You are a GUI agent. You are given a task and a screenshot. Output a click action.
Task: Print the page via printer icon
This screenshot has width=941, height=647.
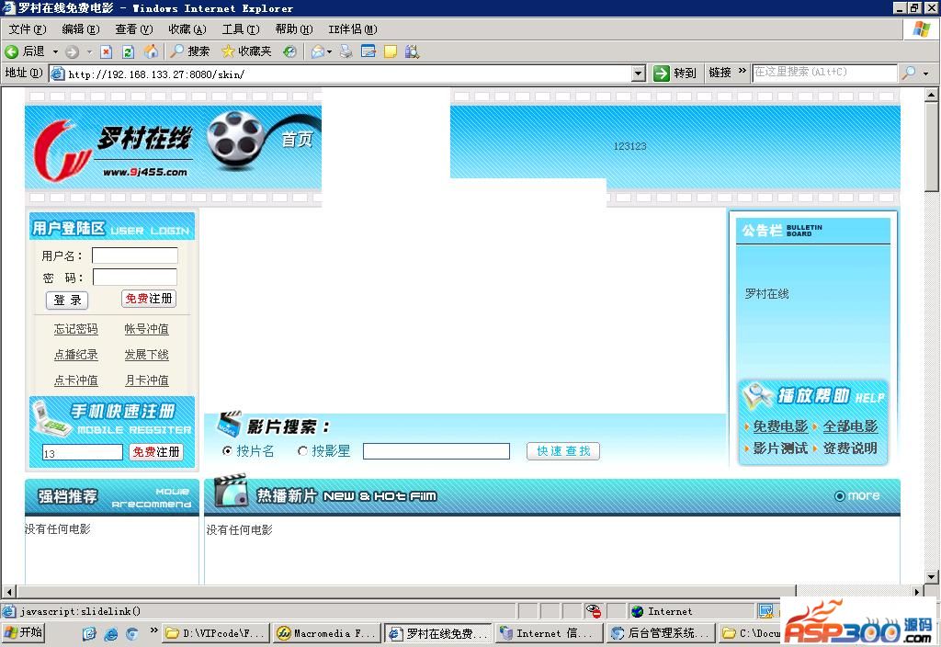click(x=346, y=51)
